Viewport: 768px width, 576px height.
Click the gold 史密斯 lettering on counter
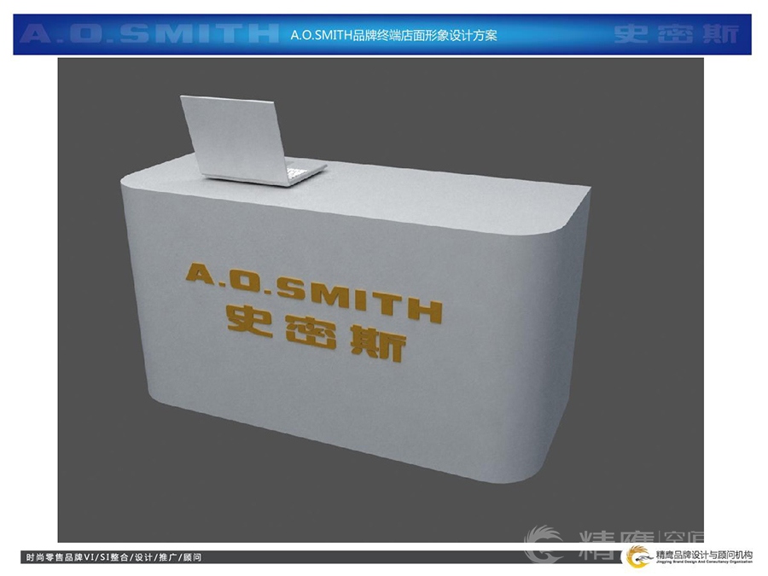317,333
